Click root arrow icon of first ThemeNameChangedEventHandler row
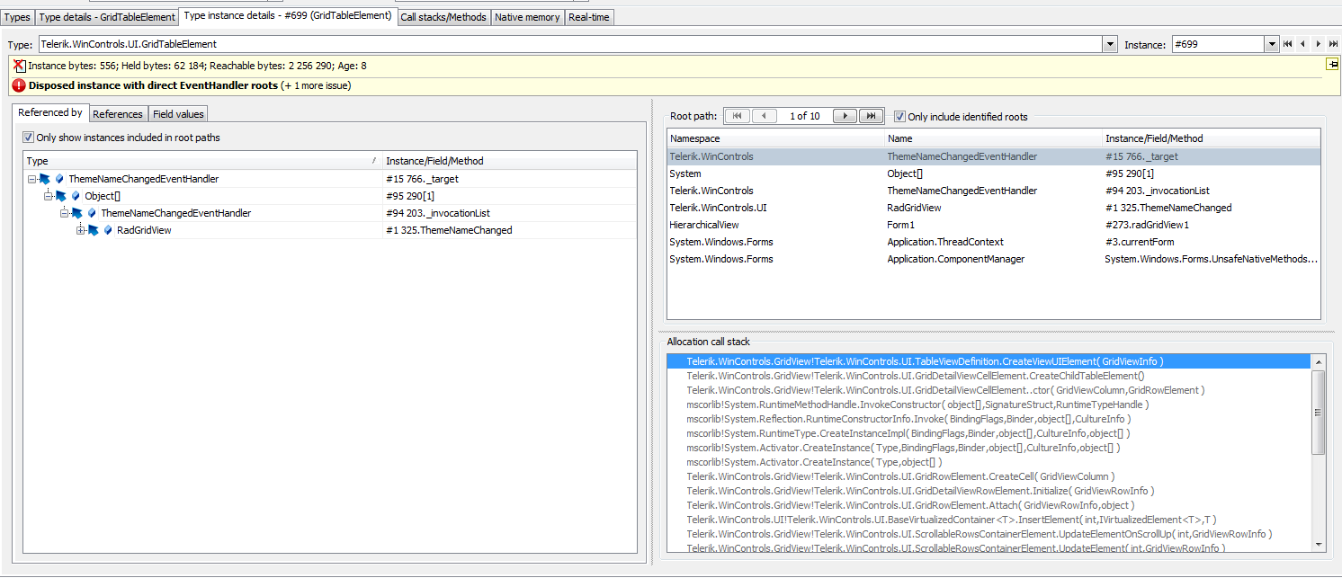This screenshot has width=1342, height=578. (x=44, y=179)
